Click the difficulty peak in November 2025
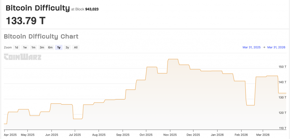 tap(173, 59)
